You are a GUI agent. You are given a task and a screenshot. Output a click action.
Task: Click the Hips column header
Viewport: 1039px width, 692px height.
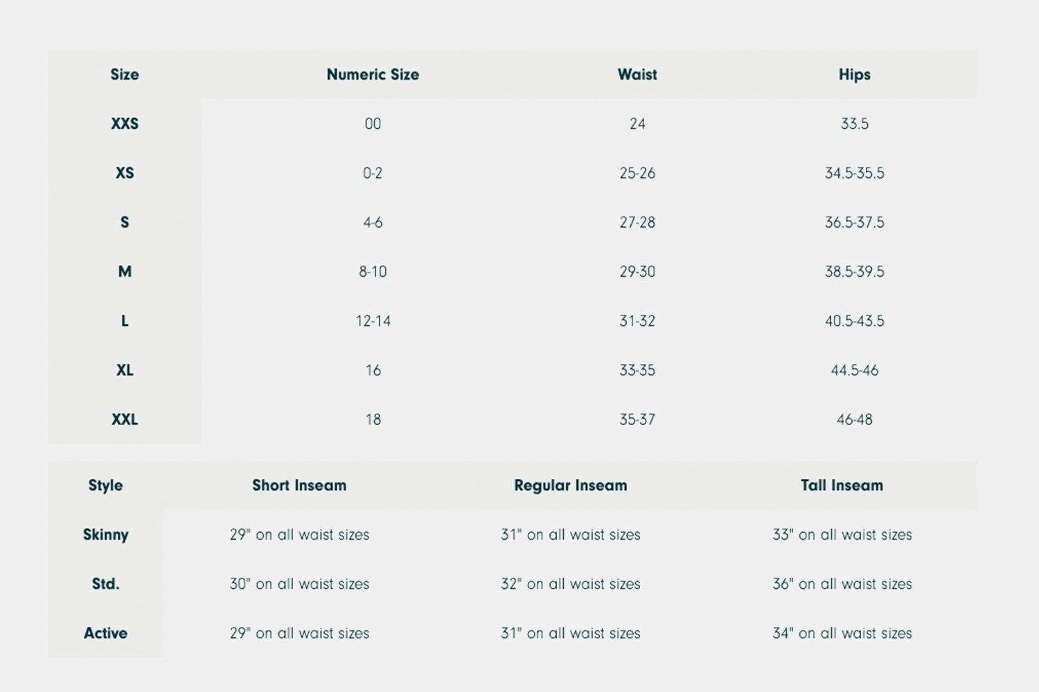tap(854, 75)
